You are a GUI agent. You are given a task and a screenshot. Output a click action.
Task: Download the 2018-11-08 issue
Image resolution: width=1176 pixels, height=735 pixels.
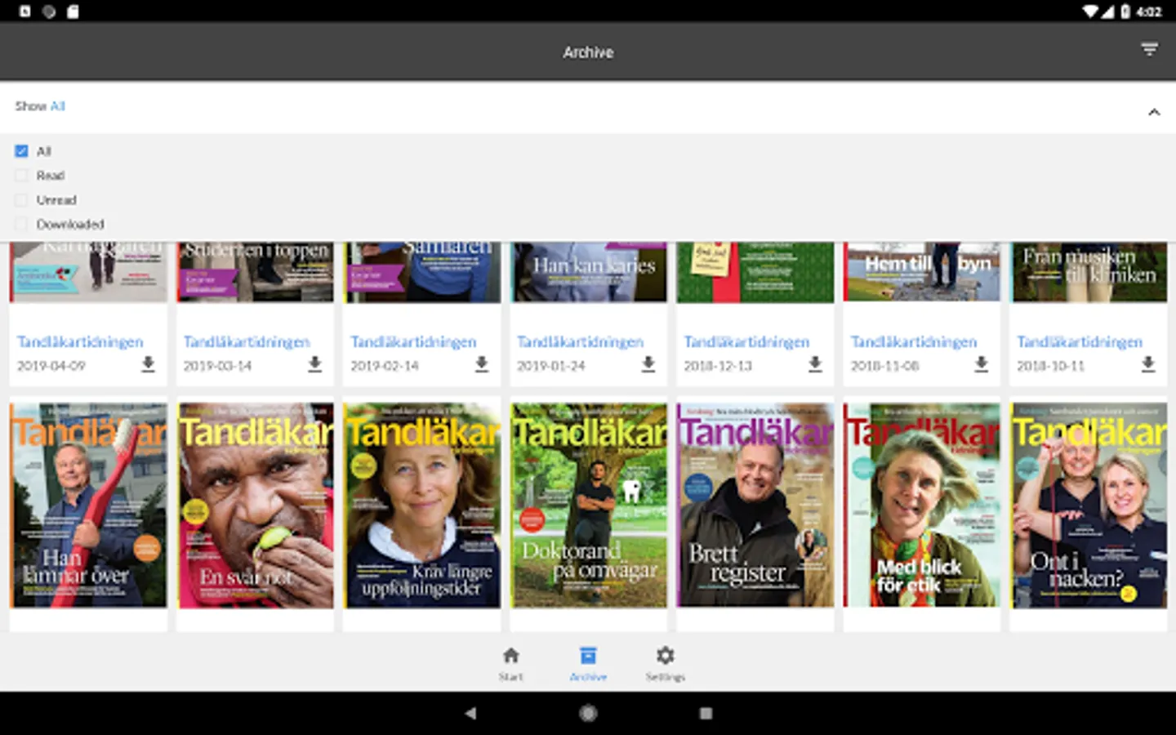click(982, 364)
